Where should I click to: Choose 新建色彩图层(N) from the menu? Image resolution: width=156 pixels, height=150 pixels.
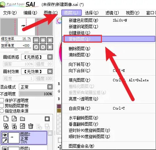tap(109, 20)
